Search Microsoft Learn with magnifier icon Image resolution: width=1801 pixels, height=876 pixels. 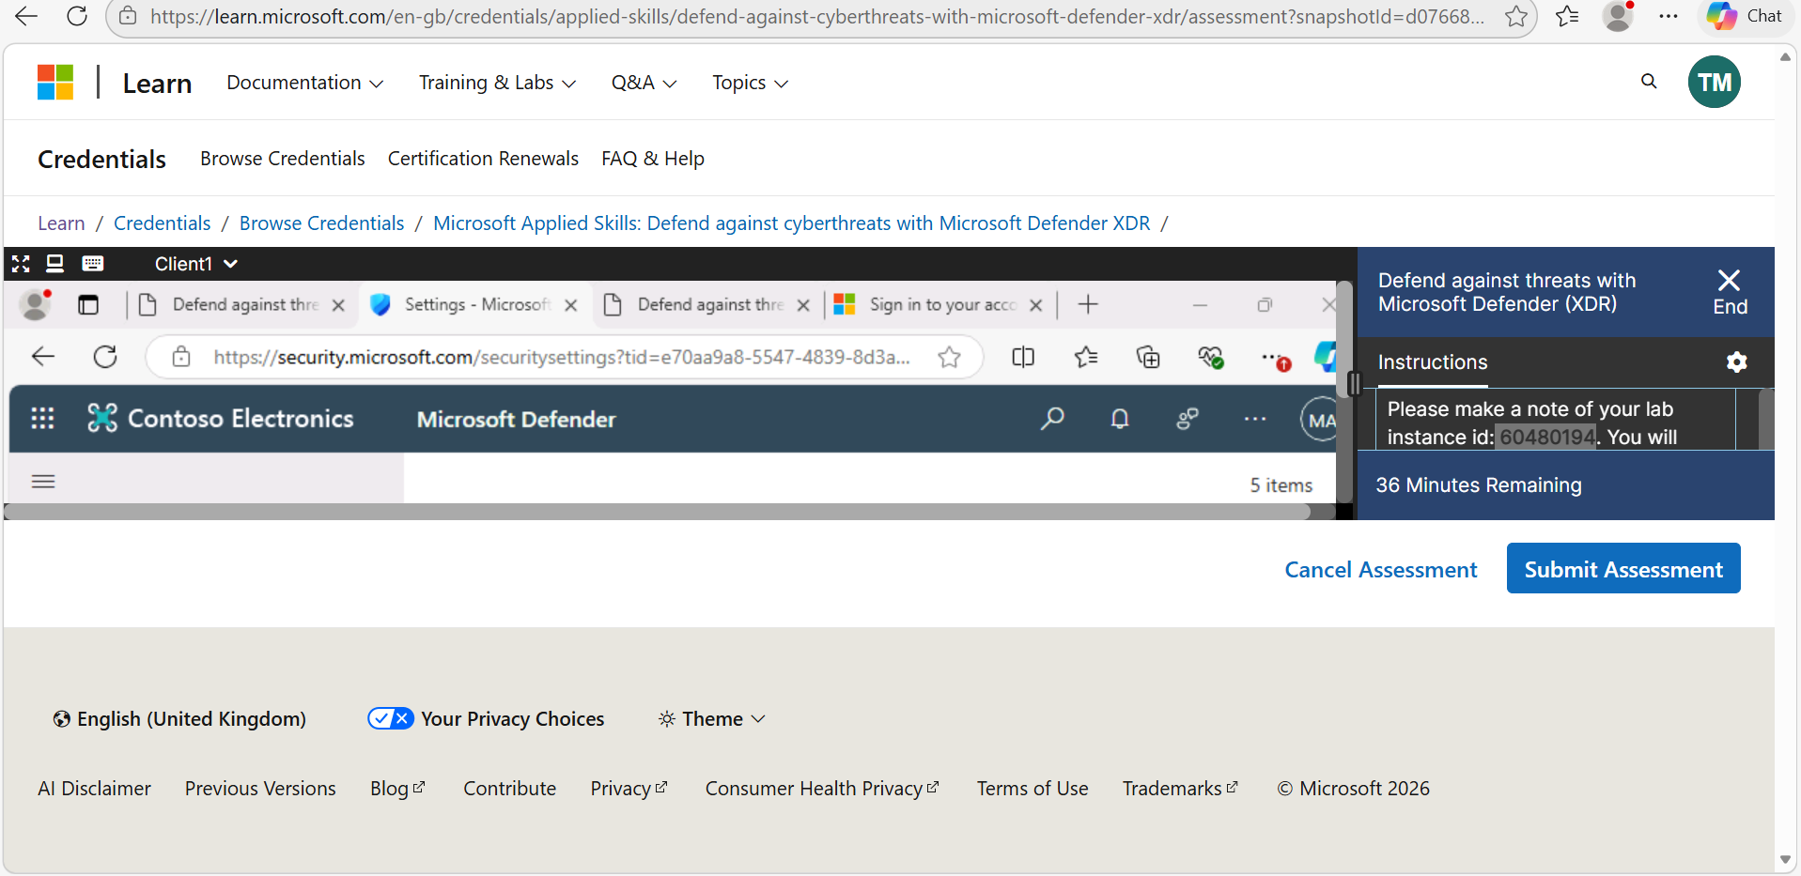click(1649, 82)
